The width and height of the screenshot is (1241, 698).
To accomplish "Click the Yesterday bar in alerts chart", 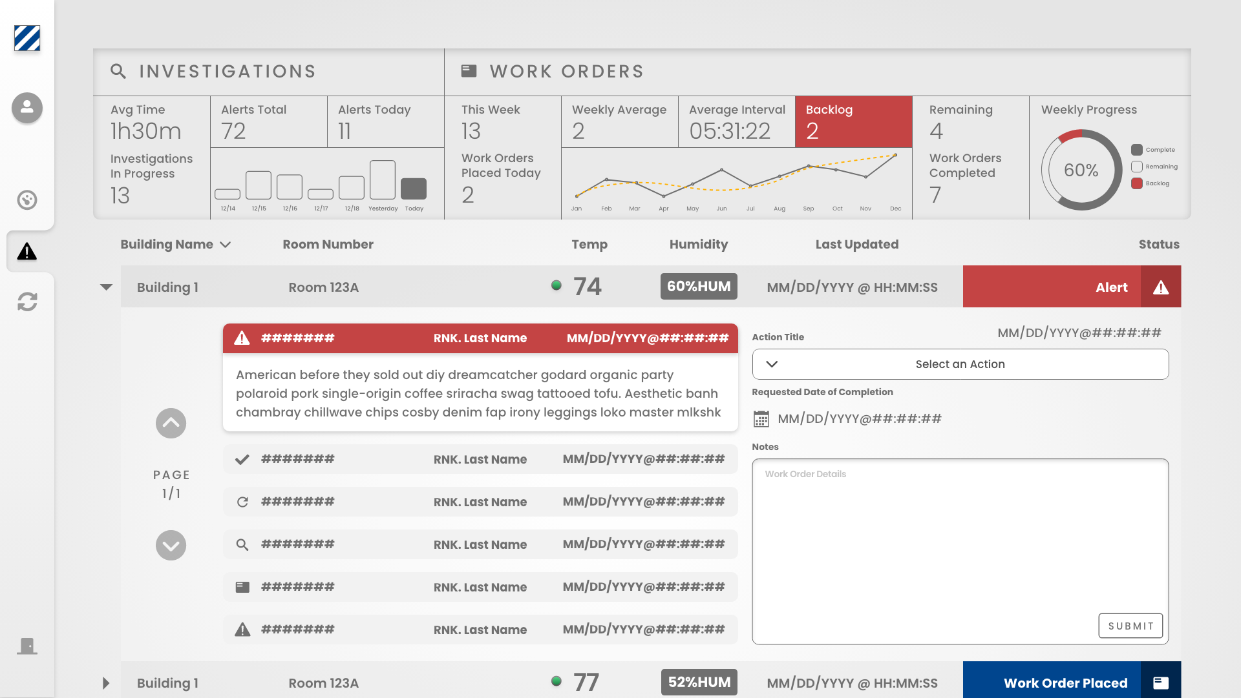I will point(383,180).
